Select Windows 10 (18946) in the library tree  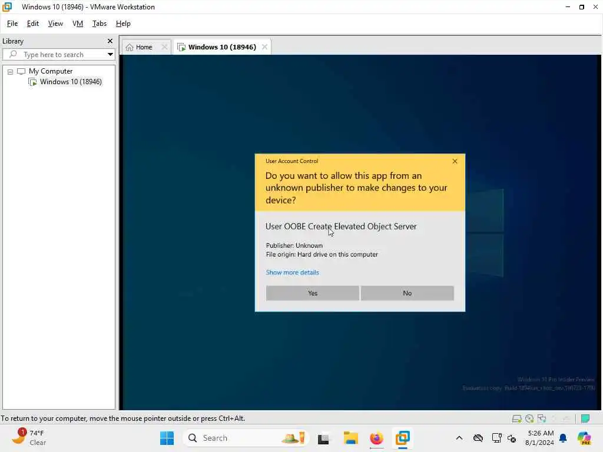coord(71,81)
